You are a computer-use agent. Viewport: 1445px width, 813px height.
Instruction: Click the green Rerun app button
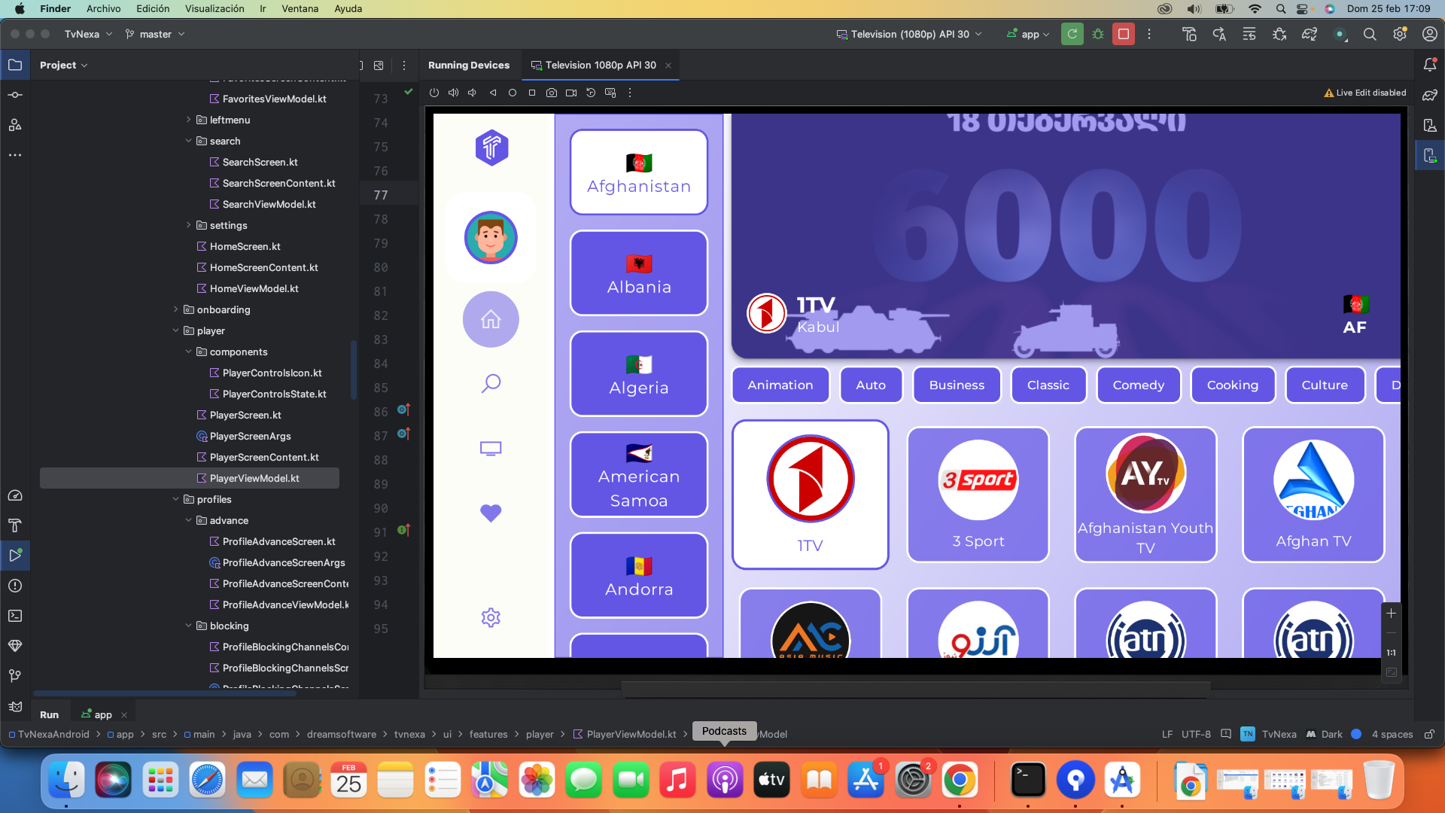pos(1072,34)
